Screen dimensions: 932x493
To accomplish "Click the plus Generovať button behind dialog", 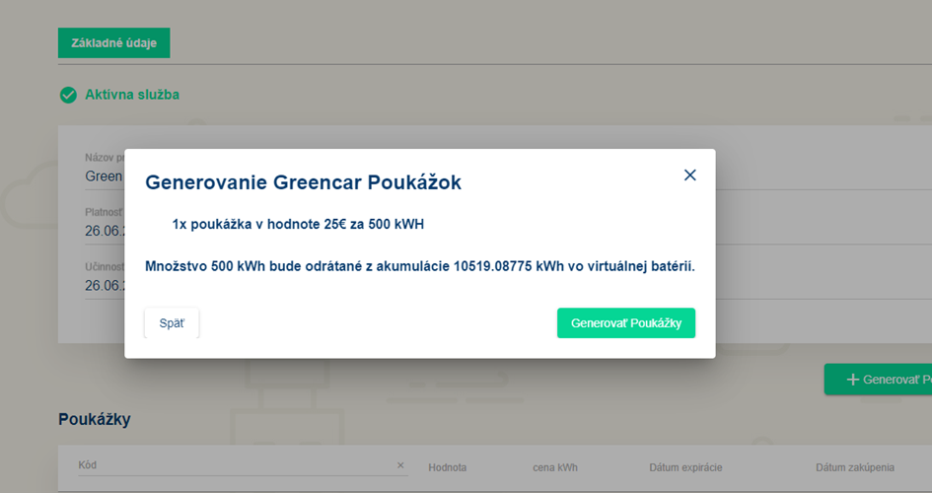I will point(878,380).
